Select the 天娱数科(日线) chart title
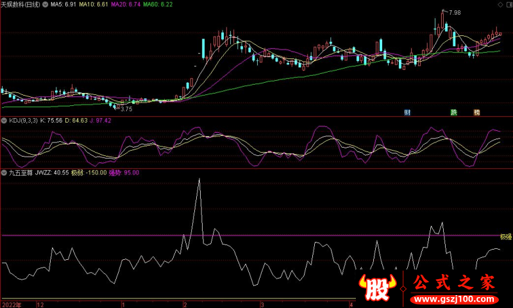The image size is (513, 308). [x=21, y=4]
